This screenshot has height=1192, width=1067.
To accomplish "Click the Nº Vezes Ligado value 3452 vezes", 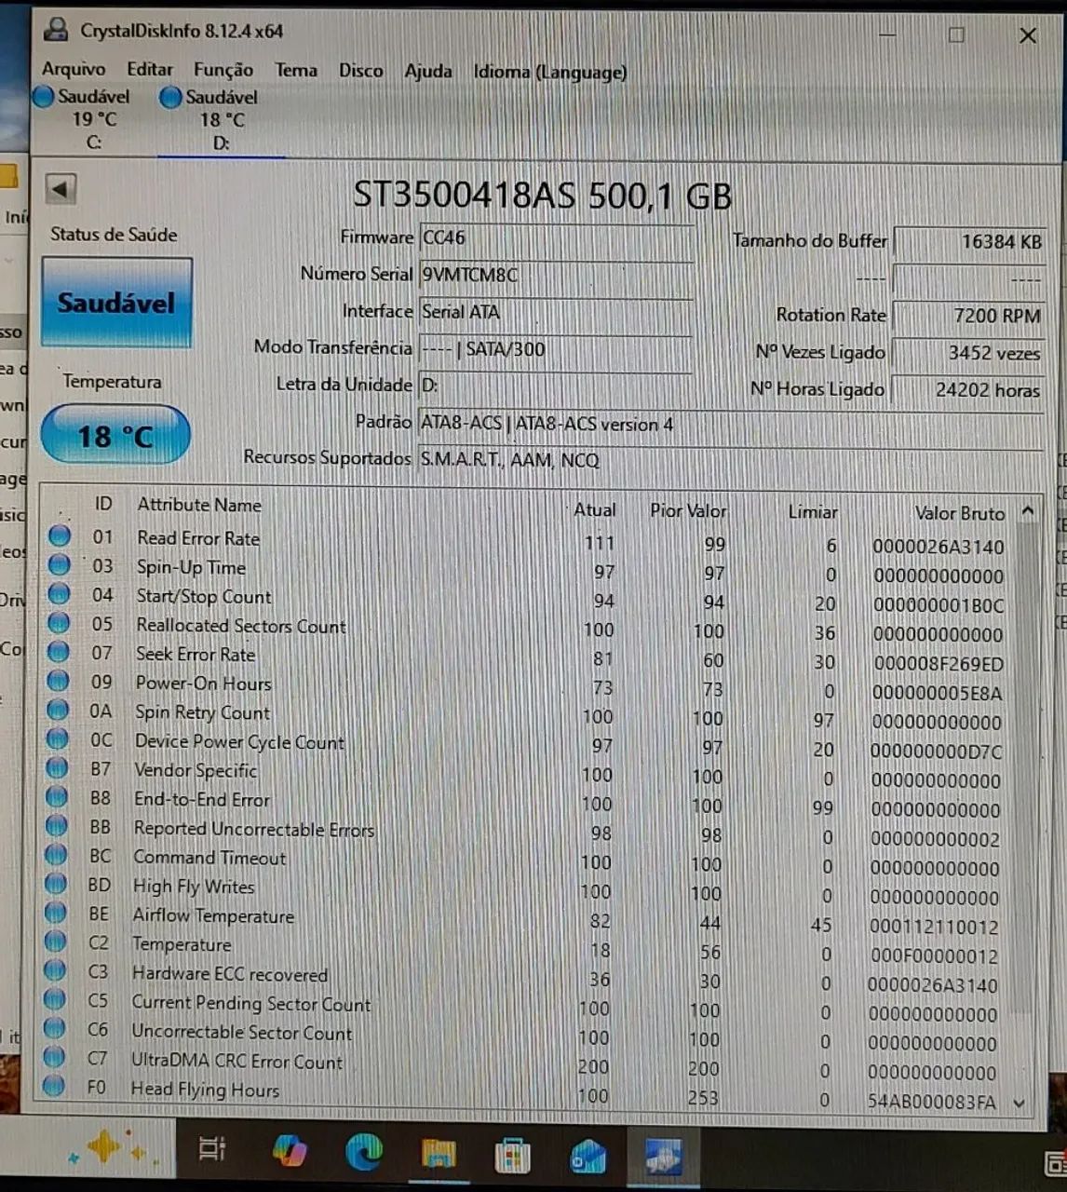I will click(x=969, y=353).
